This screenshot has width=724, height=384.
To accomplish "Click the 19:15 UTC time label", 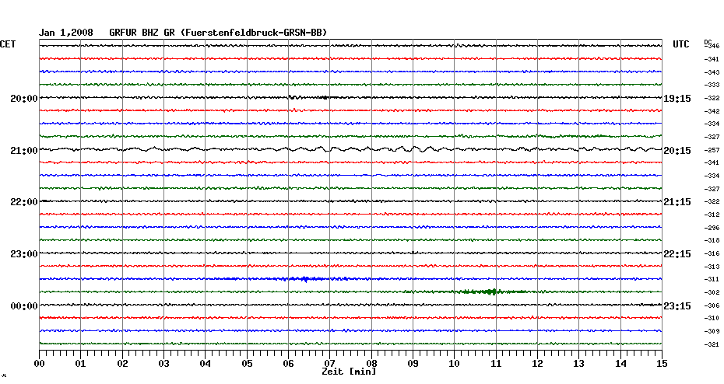I will coord(677,99).
